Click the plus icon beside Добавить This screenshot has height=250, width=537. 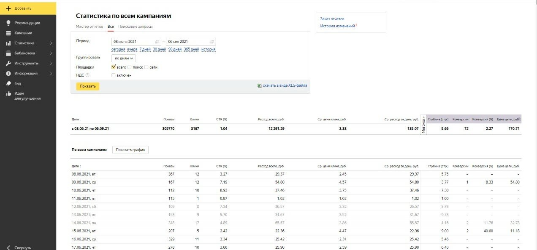(x=8, y=8)
